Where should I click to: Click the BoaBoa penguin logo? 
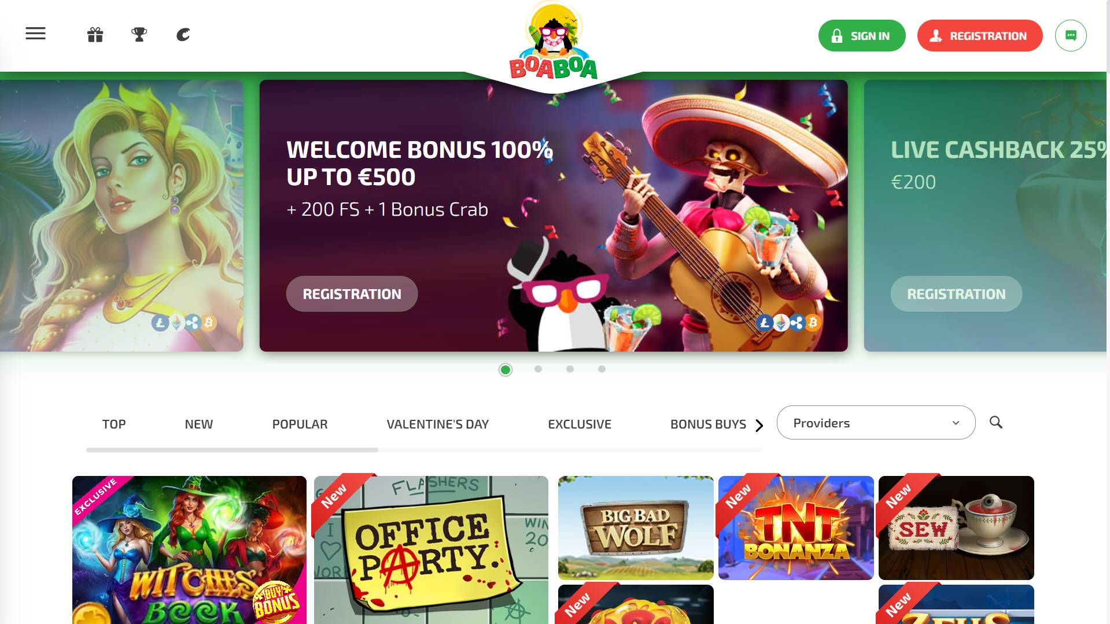pyautogui.click(x=554, y=42)
